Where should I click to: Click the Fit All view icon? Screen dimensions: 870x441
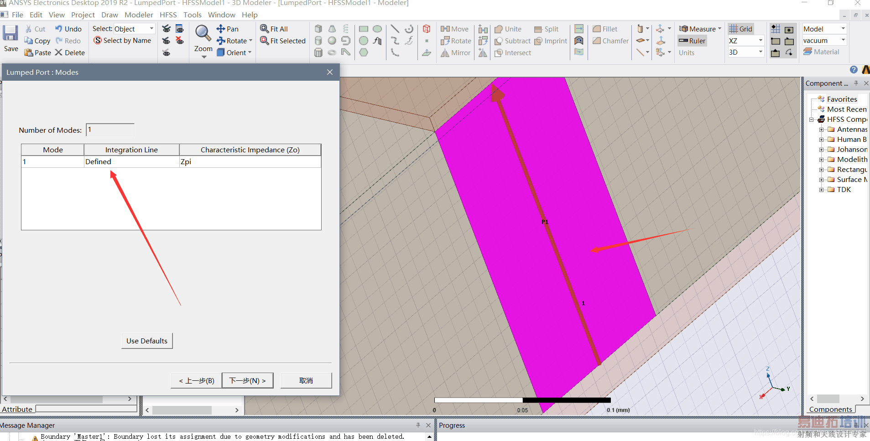coord(265,29)
